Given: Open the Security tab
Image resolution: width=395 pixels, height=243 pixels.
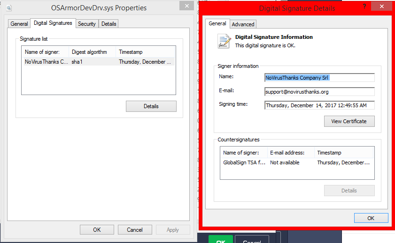Looking at the screenshot, I should 87,24.
